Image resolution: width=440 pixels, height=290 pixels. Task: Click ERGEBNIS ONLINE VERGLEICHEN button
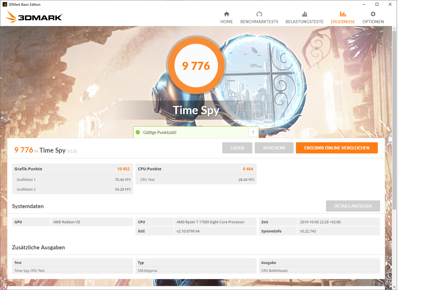point(337,148)
